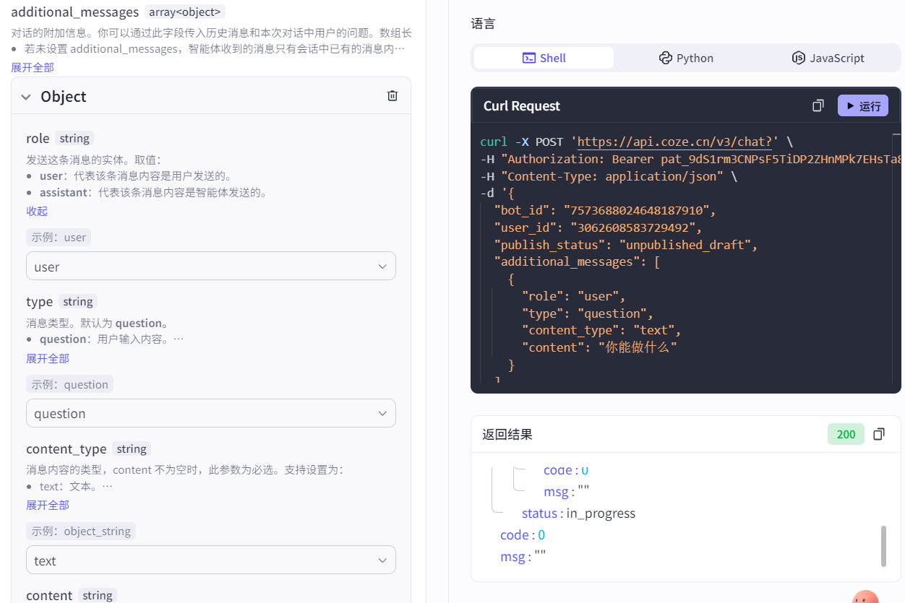Click the content field name at bottom
This screenshot has height=603, width=905.
[x=49, y=595]
